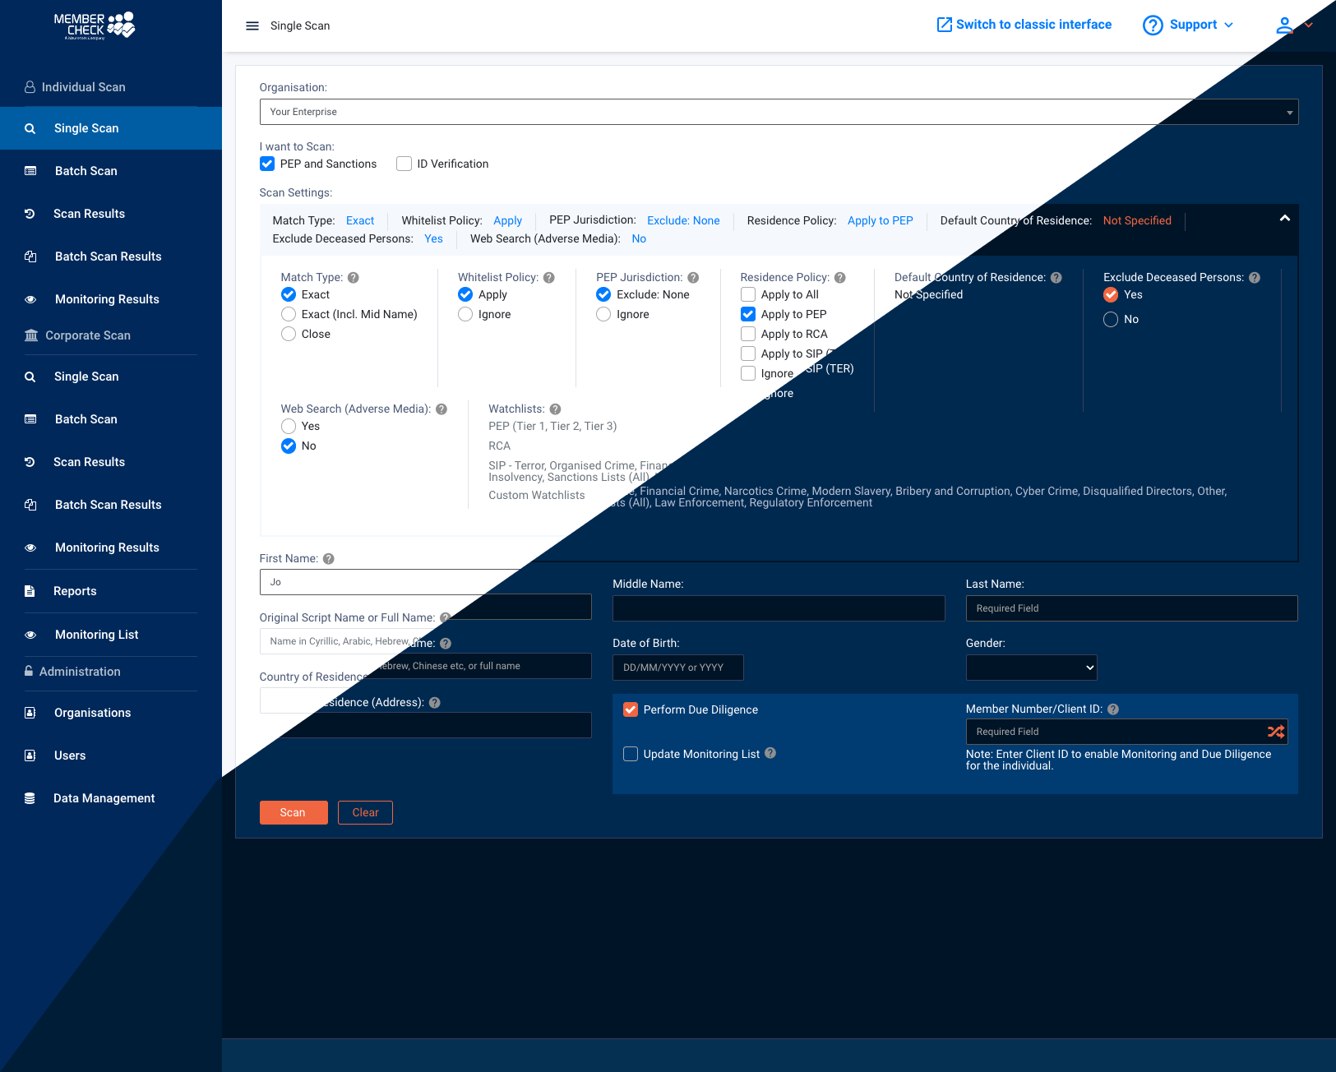The height and width of the screenshot is (1072, 1336).
Task: Click the Last Name required field
Action: tap(1132, 608)
